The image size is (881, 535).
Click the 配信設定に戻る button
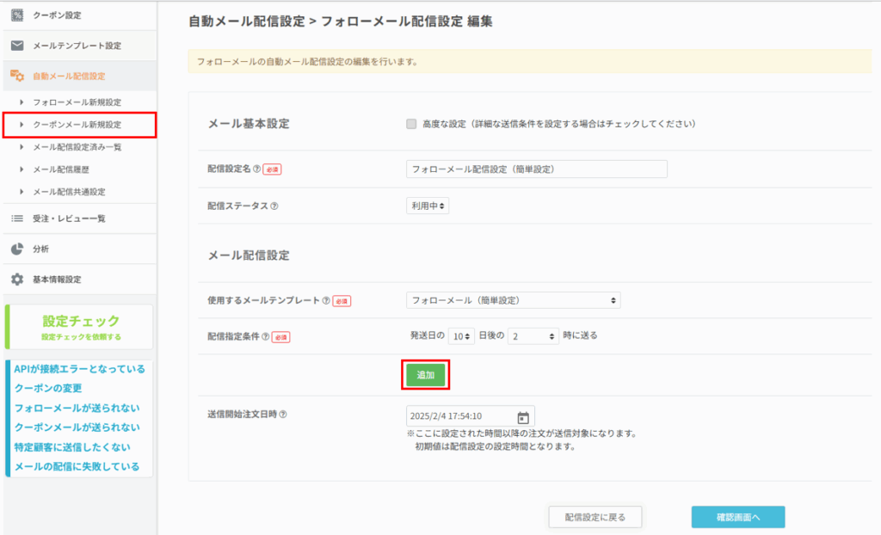click(595, 517)
